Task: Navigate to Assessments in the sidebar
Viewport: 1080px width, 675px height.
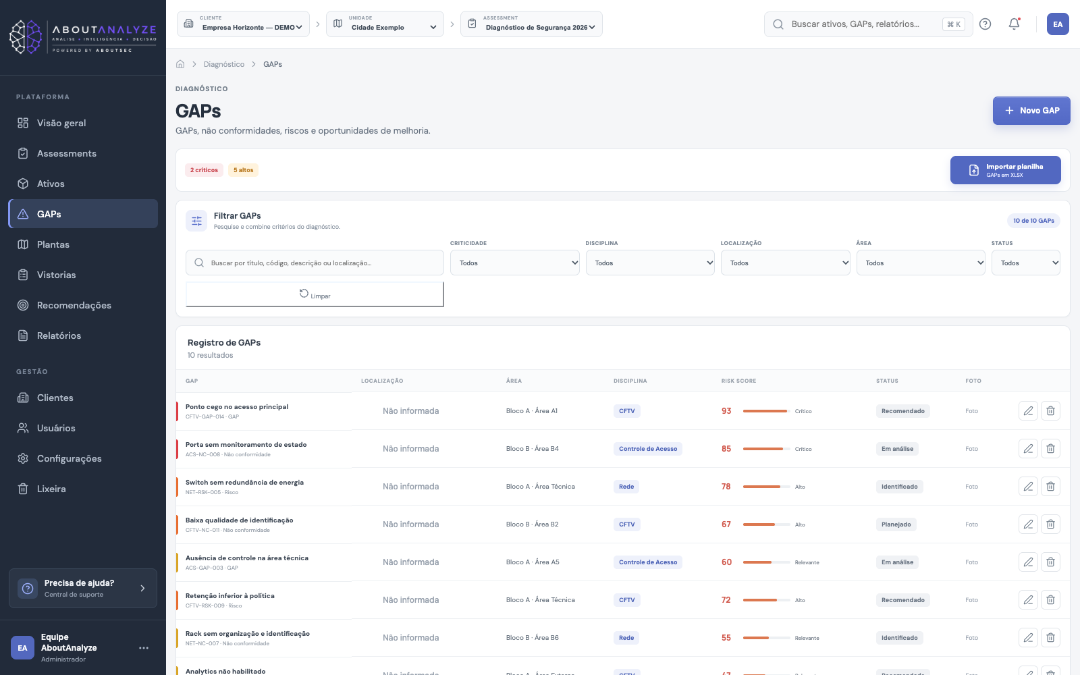Action: pyautogui.click(x=83, y=153)
